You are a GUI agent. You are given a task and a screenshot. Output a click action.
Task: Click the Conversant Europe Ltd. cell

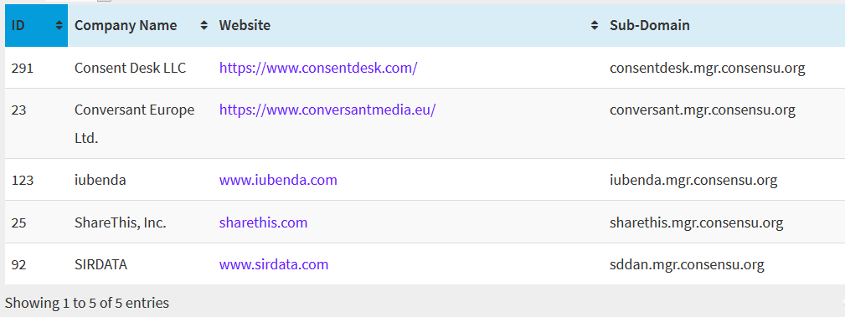click(x=140, y=124)
